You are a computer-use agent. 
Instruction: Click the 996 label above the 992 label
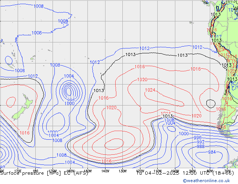197,138
